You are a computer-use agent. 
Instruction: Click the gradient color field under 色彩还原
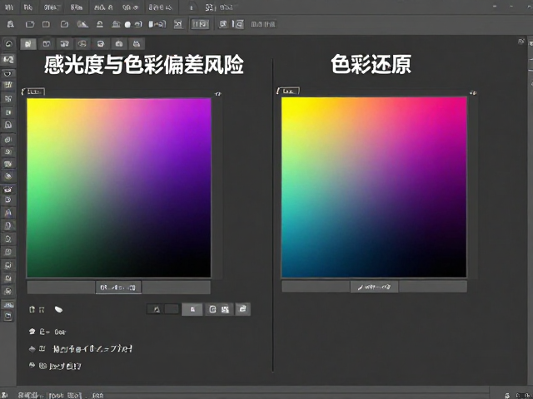374,187
